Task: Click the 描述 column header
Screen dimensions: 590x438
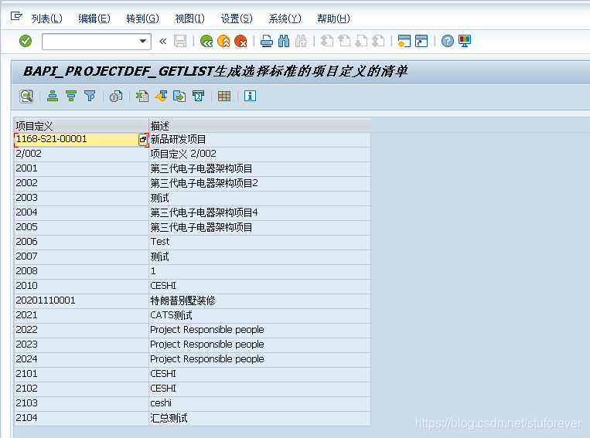Action: click(x=260, y=126)
